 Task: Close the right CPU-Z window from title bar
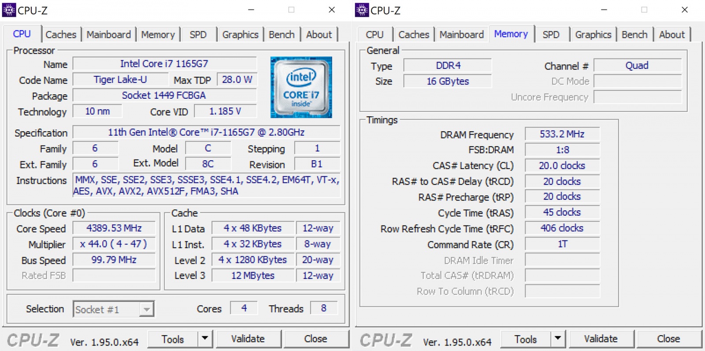pos(685,10)
